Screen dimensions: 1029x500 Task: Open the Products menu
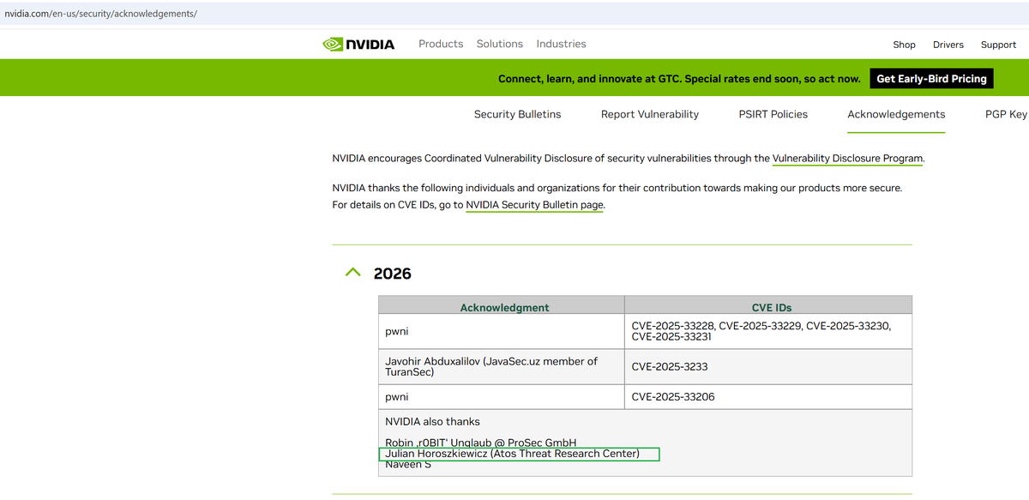[x=441, y=44]
